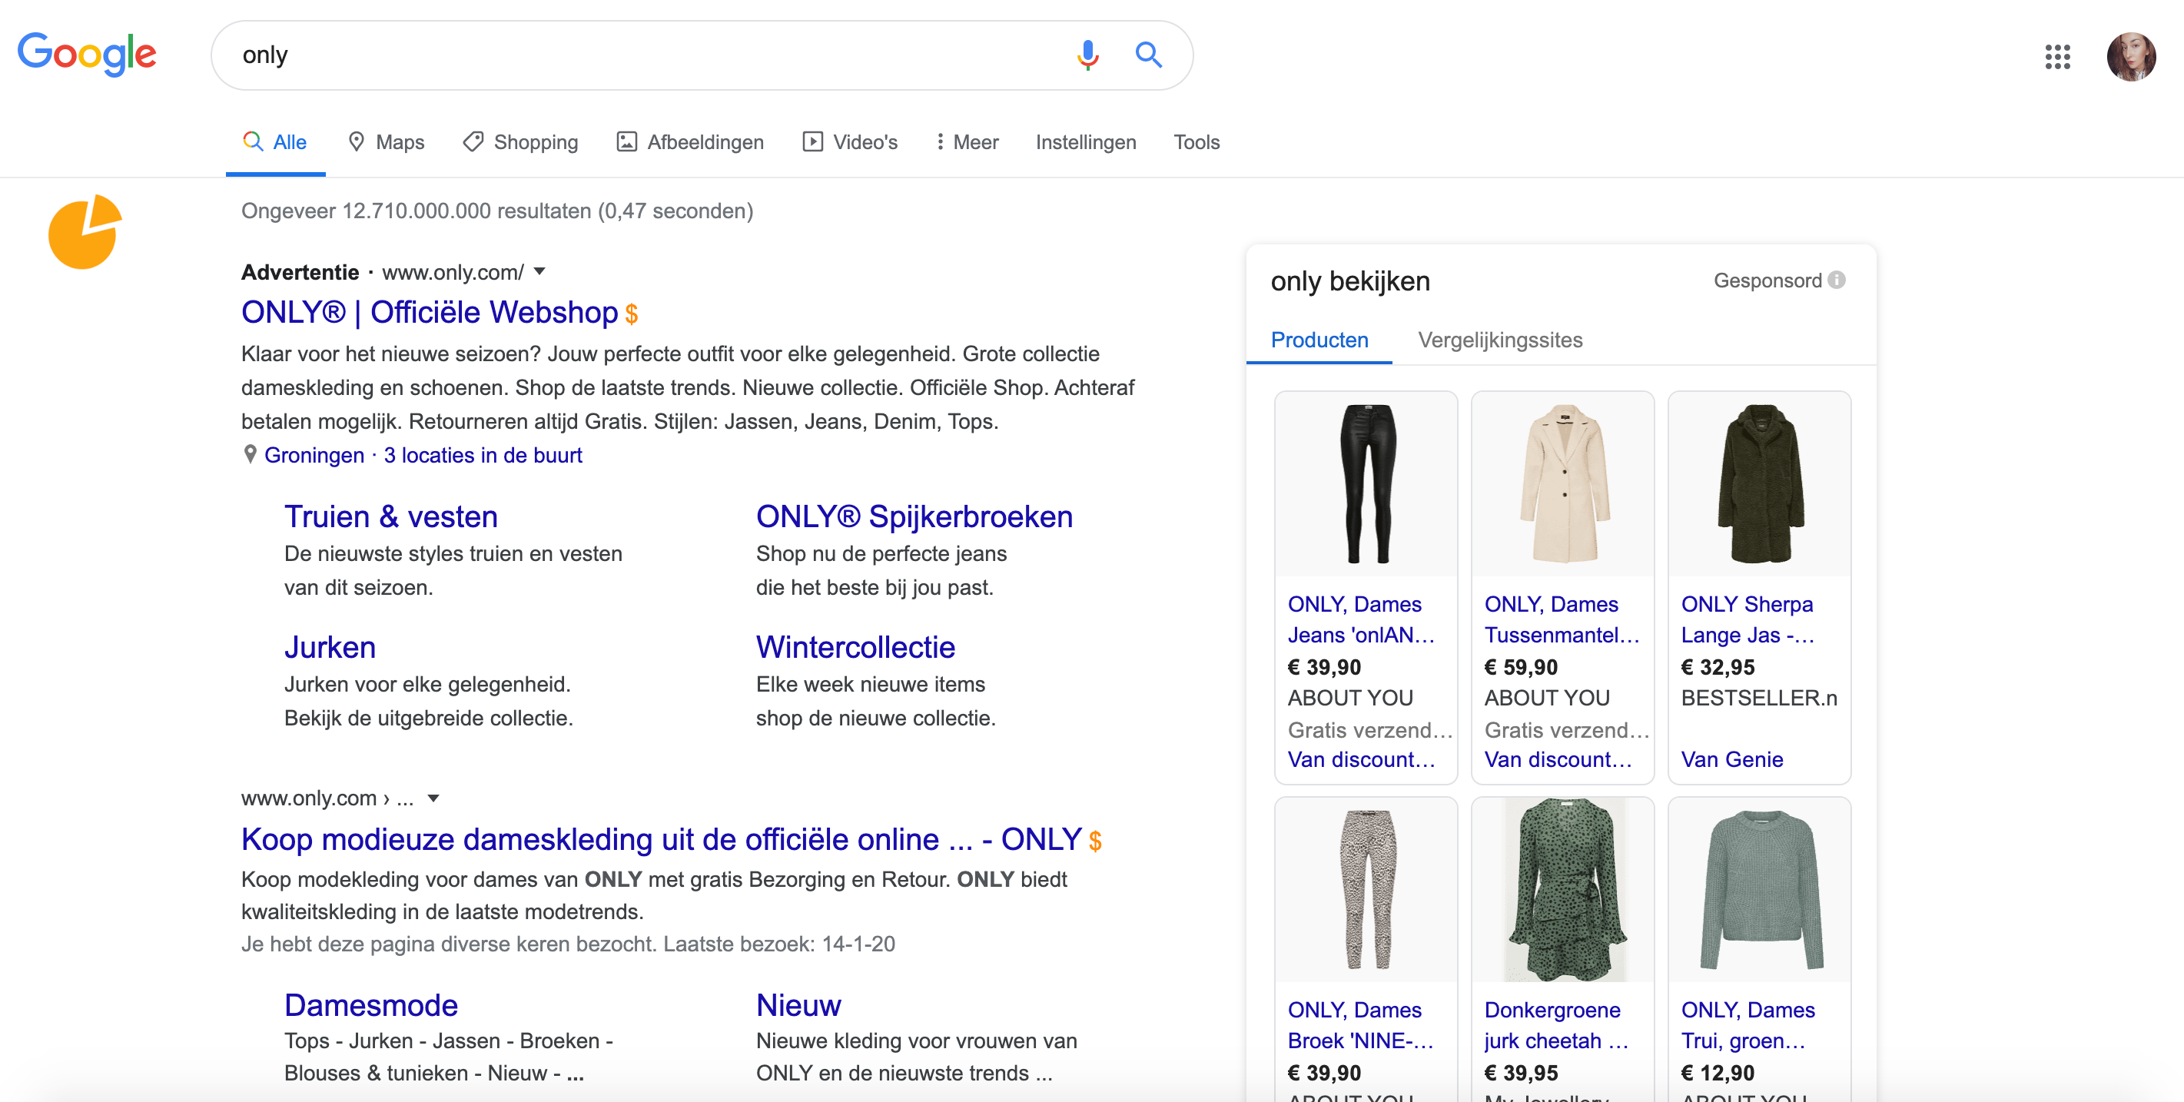Viewport: 2184px width, 1102px height.
Task: Open Instellingen search settings
Action: pyautogui.click(x=1085, y=141)
